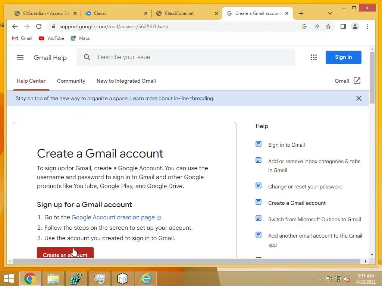The height and width of the screenshot is (286, 382).
Task: Click the Google icon in address bar
Action: (x=304, y=26)
